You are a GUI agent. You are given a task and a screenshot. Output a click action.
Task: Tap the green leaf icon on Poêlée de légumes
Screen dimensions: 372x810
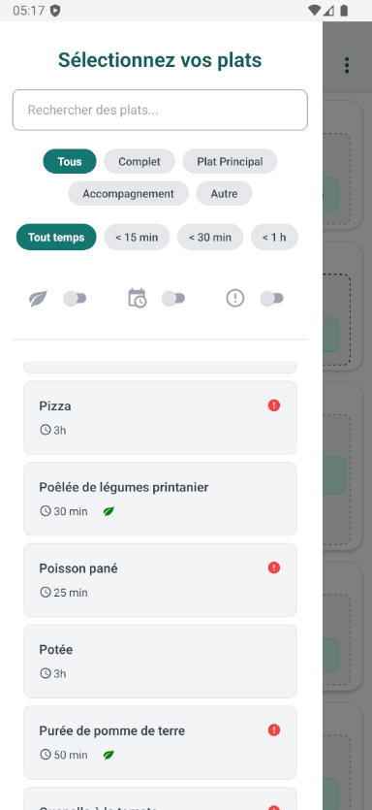[108, 511]
